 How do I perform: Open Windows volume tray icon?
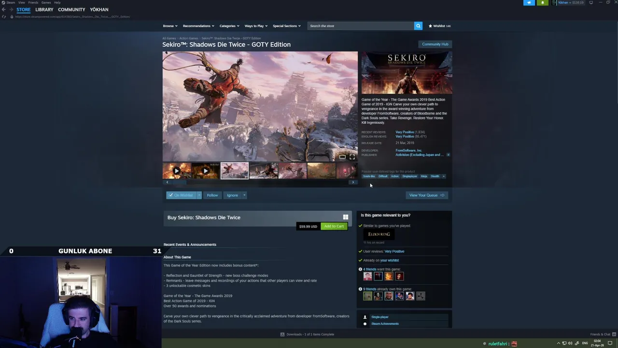[570, 343]
